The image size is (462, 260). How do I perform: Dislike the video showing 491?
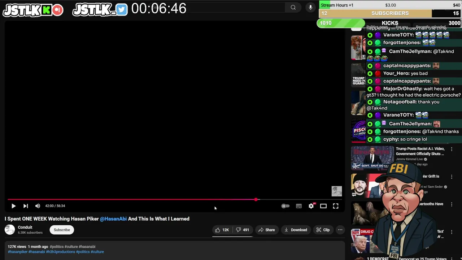tap(243, 230)
